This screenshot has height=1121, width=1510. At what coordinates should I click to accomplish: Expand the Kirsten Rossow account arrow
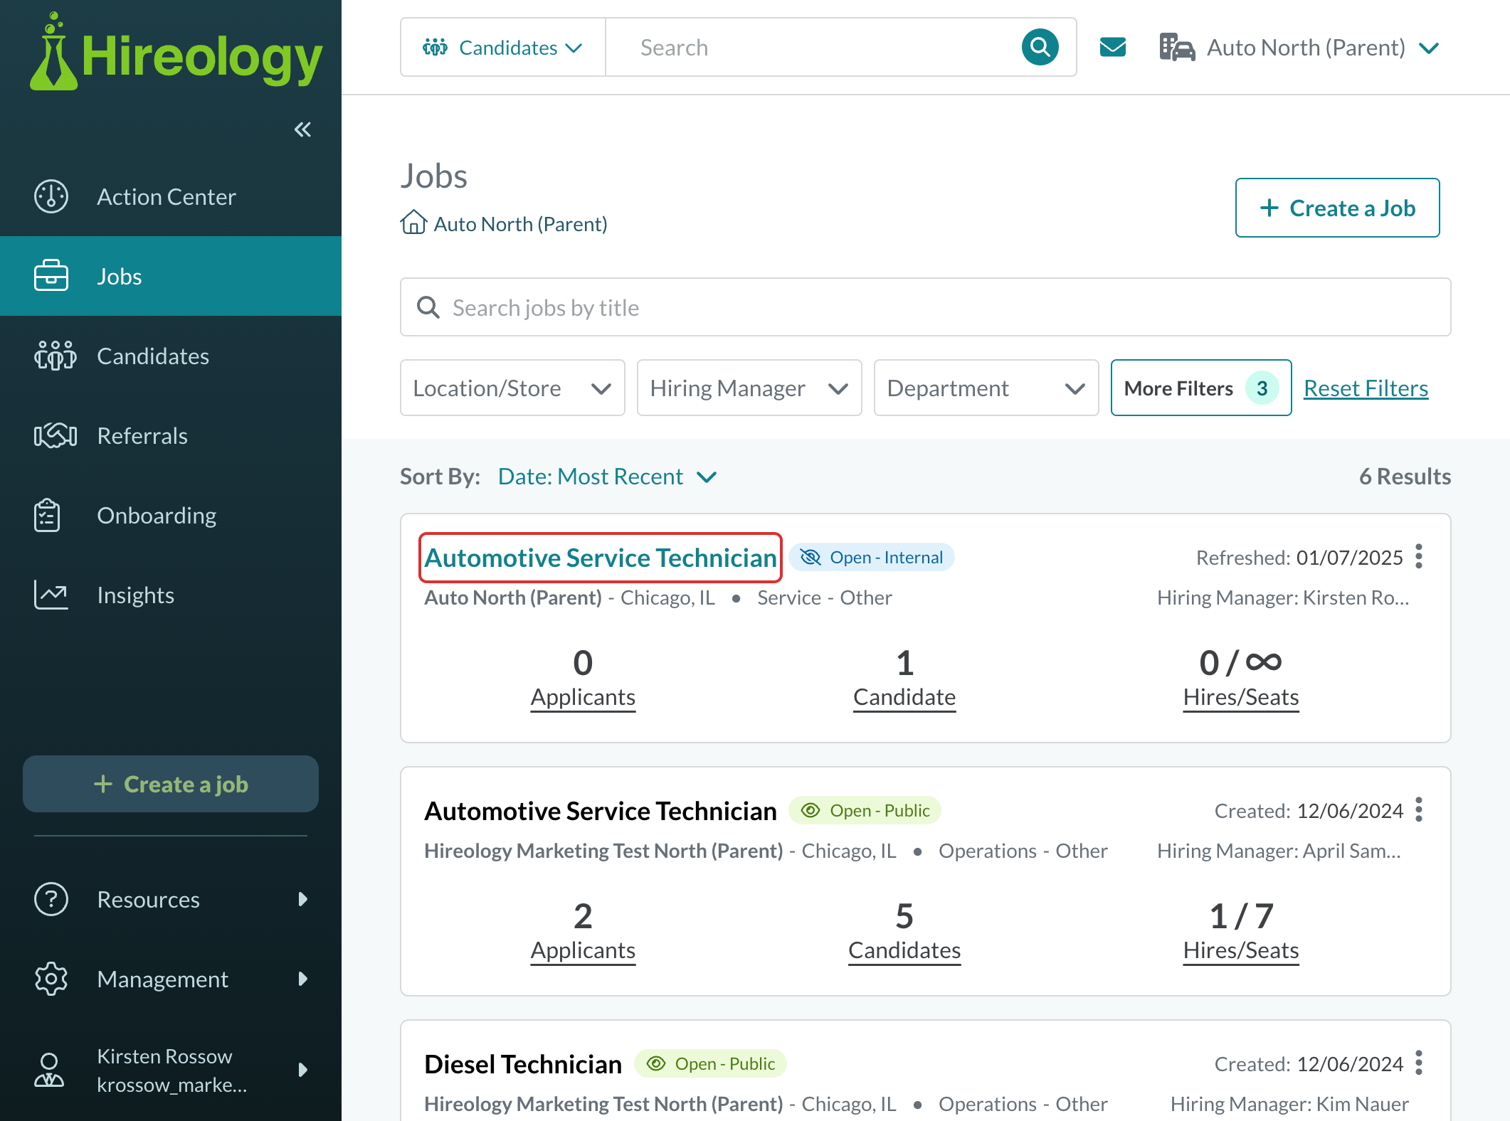(302, 1070)
